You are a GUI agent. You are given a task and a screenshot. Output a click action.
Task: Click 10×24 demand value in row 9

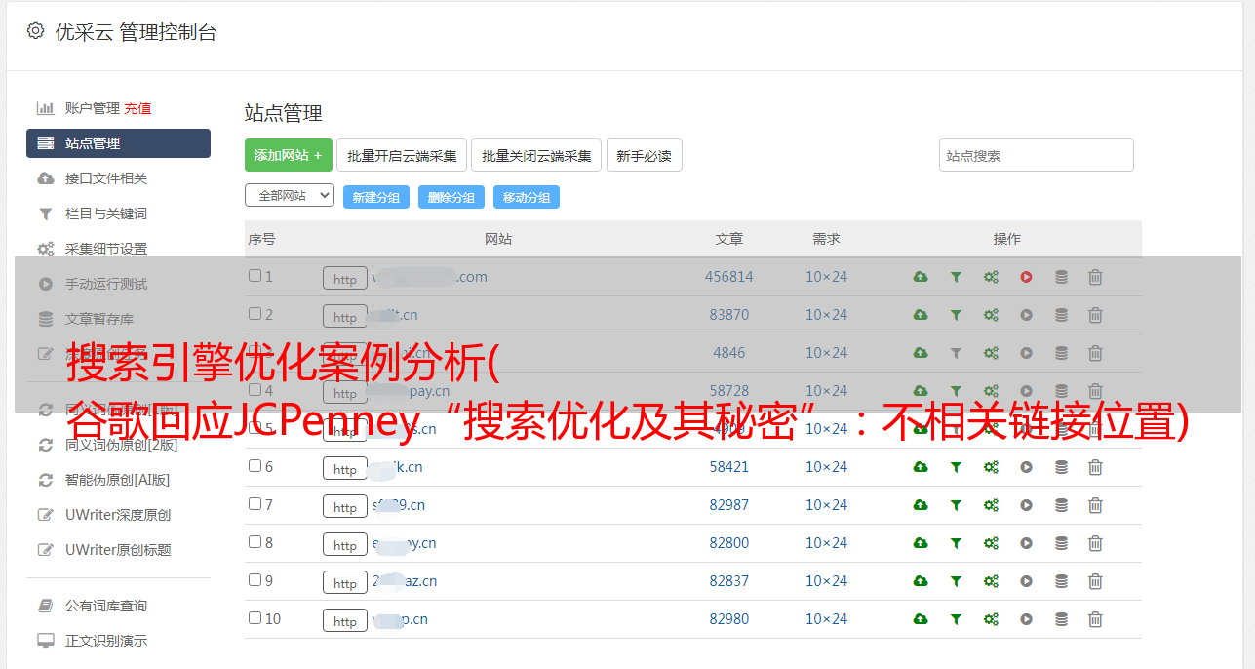coord(827,581)
